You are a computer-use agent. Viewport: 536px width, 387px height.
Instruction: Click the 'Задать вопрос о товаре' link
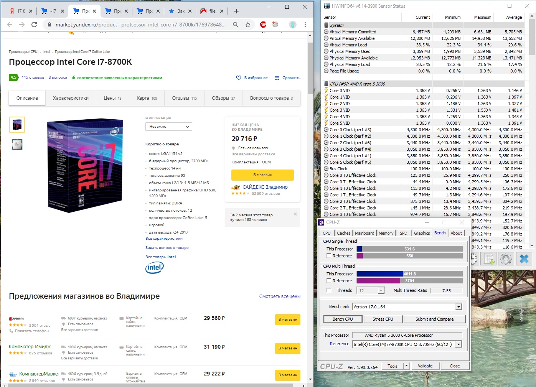(x=167, y=248)
